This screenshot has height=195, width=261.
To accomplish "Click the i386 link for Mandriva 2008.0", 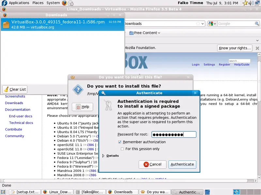I will click(93, 175).
